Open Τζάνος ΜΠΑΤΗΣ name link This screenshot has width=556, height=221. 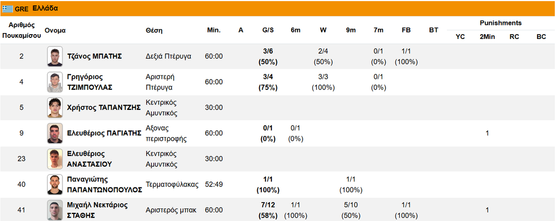94,56
